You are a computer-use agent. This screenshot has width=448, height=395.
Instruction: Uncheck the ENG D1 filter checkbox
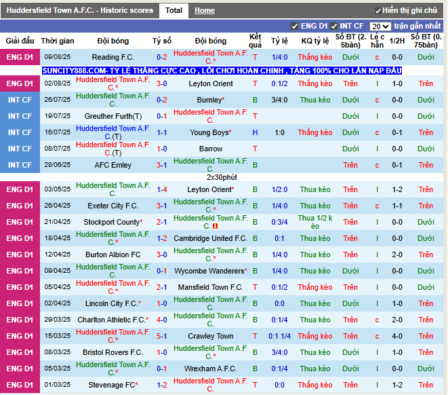coord(295,26)
